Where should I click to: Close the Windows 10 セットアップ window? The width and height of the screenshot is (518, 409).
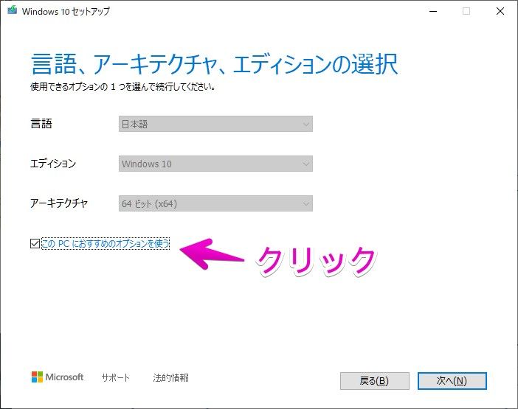500,11
